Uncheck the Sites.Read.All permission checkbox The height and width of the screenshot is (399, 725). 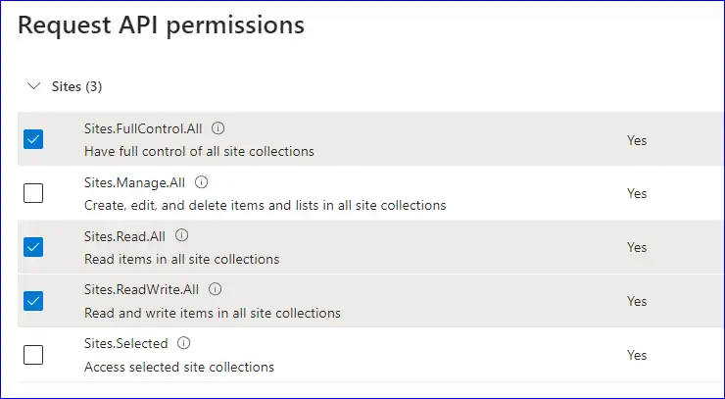click(x=33, y=247)
